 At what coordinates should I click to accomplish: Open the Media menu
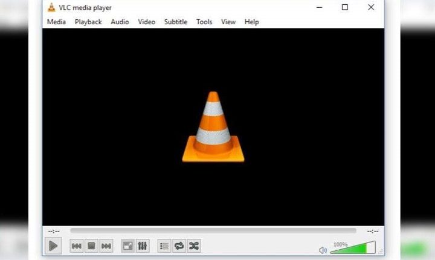pyautogui.click(x=56, y=22)
